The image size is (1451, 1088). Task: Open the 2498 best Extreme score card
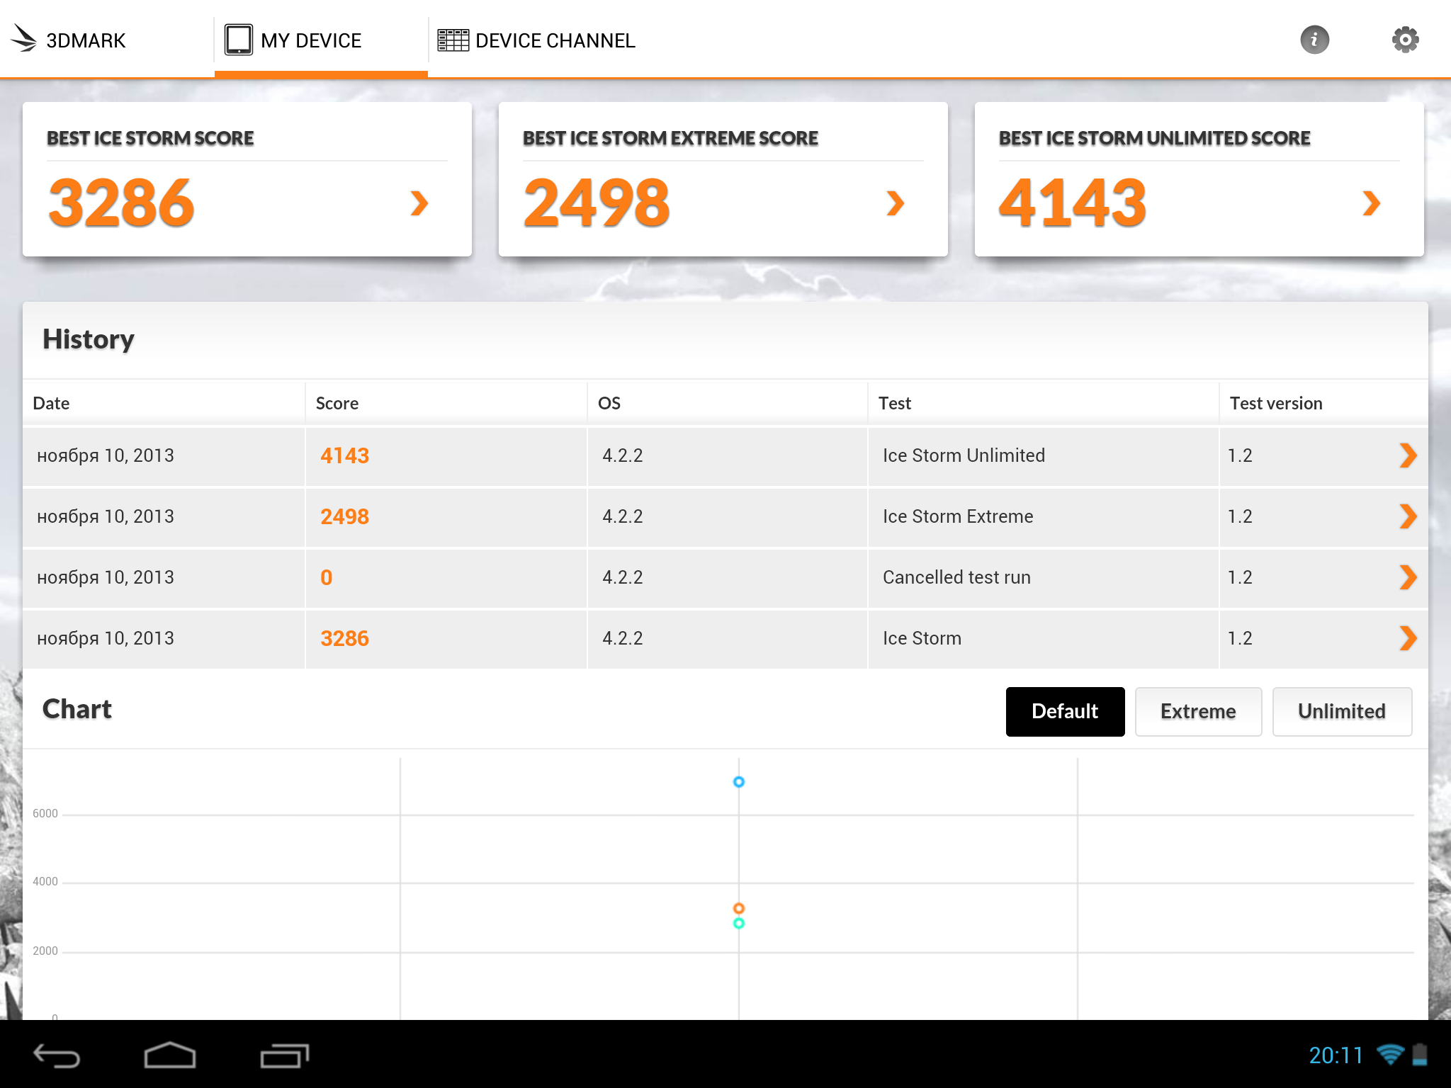723,179
